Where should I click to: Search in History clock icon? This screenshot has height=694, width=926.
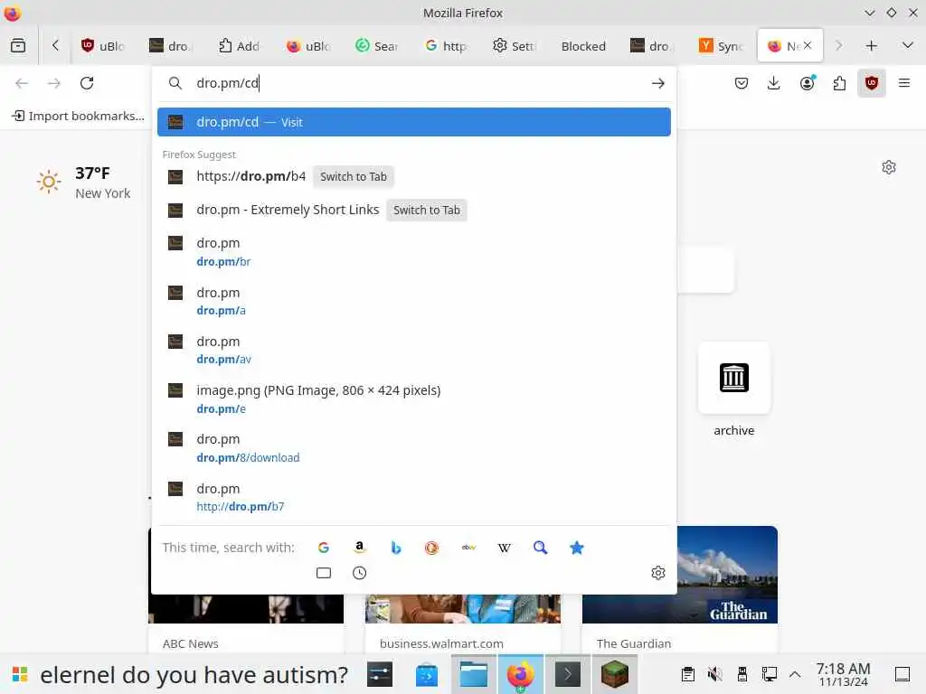tap(359, 573)
